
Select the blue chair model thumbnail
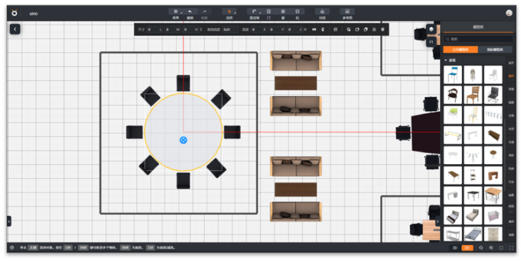452,74
